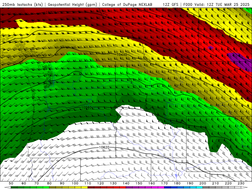The height and width of the screenshot is (189, 252).
Task: Click the bright red legend swatch left of 140
Action: click(x=123, y=187)
